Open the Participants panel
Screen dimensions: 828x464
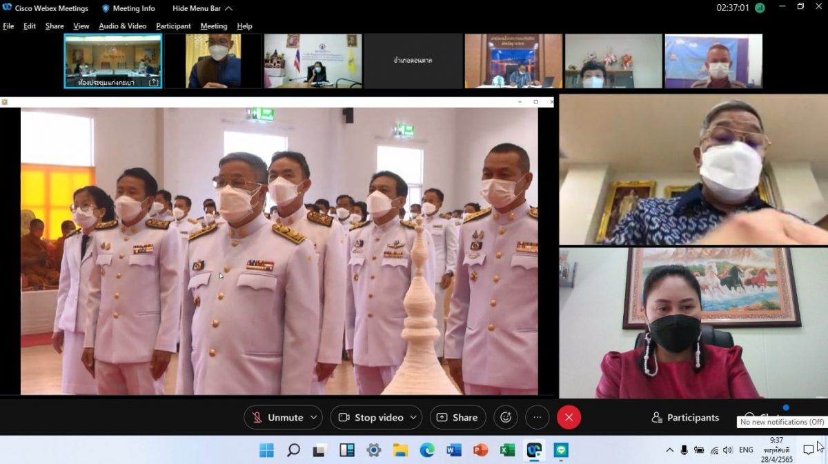pyautogui.click(x=685, y=417)
